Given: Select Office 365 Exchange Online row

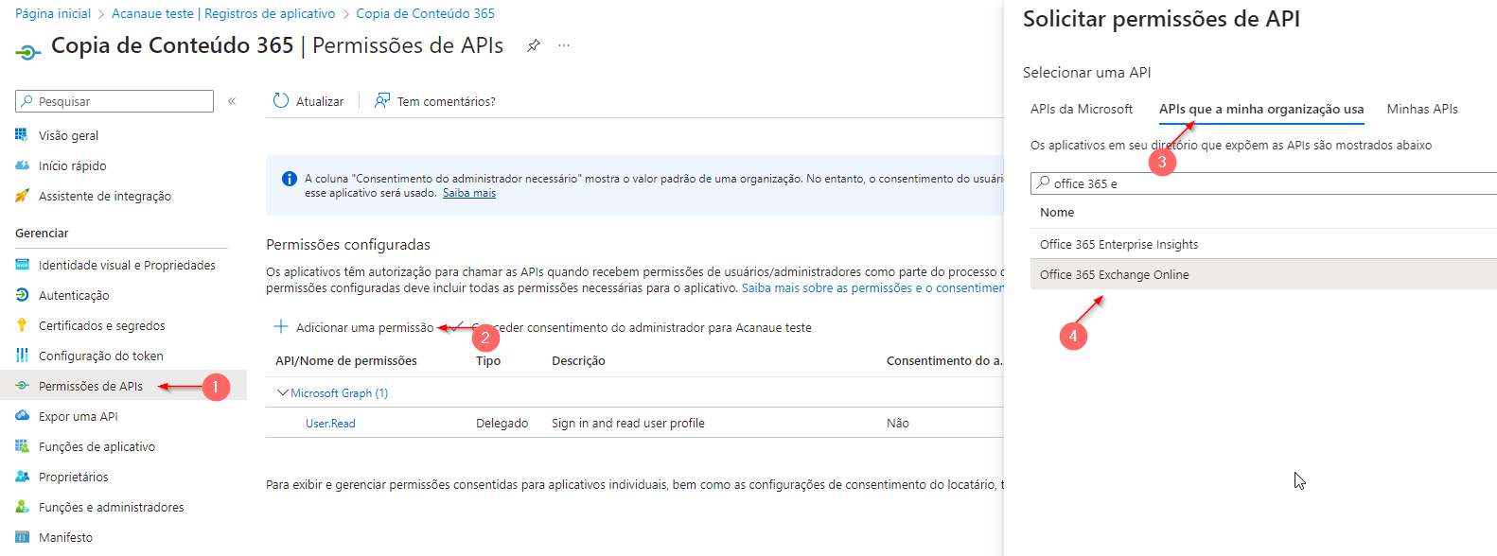Looking at the screenshot, I should click(x=1263, y=274).
